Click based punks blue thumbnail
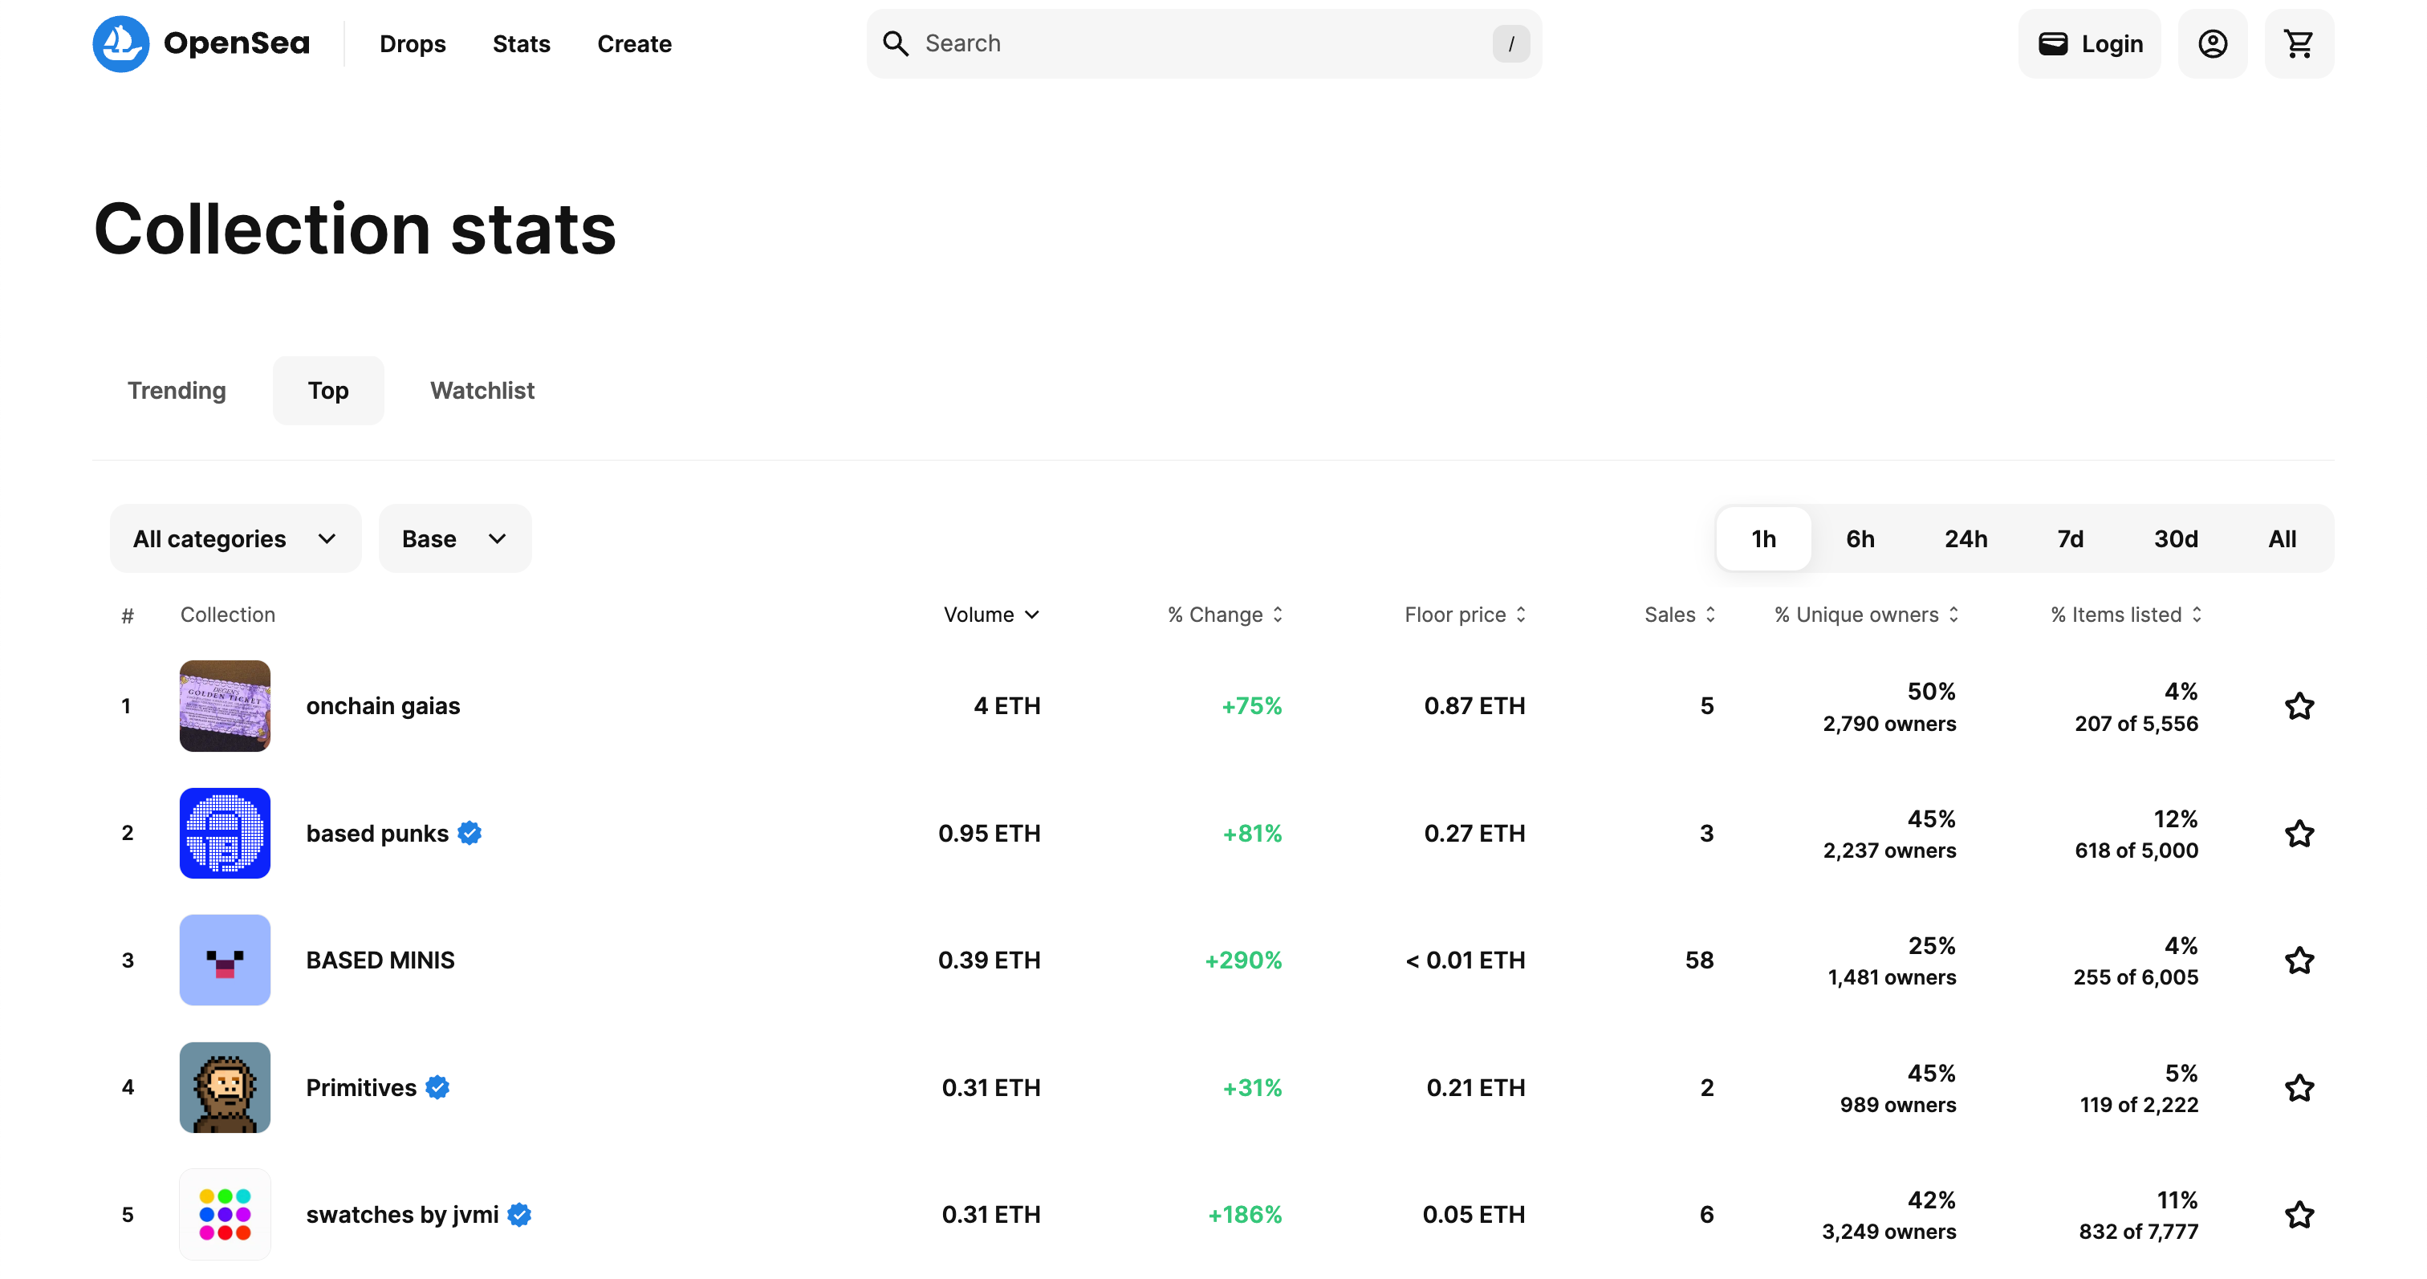The height and width of the screenshot is (1279, 2427). (x=226, y=834)
